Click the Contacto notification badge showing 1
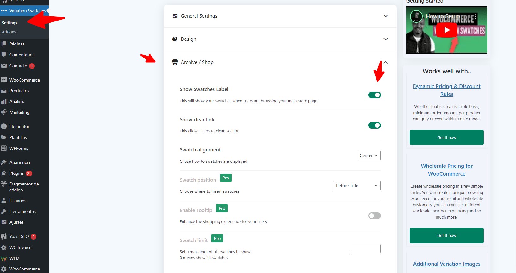The width and height of the screenshot is (516, 273). pos(32,66)
